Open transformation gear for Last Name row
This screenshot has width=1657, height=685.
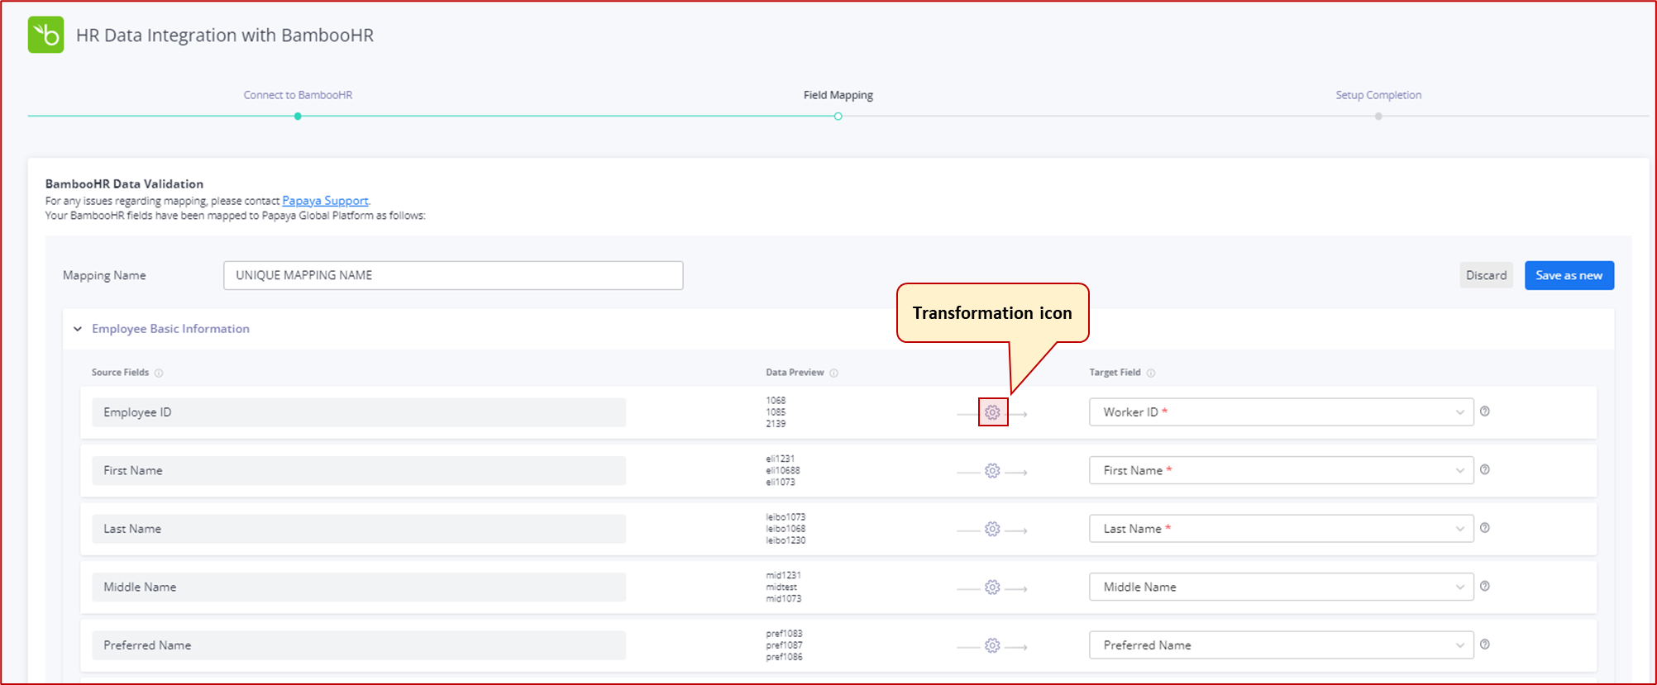point(992,529)
